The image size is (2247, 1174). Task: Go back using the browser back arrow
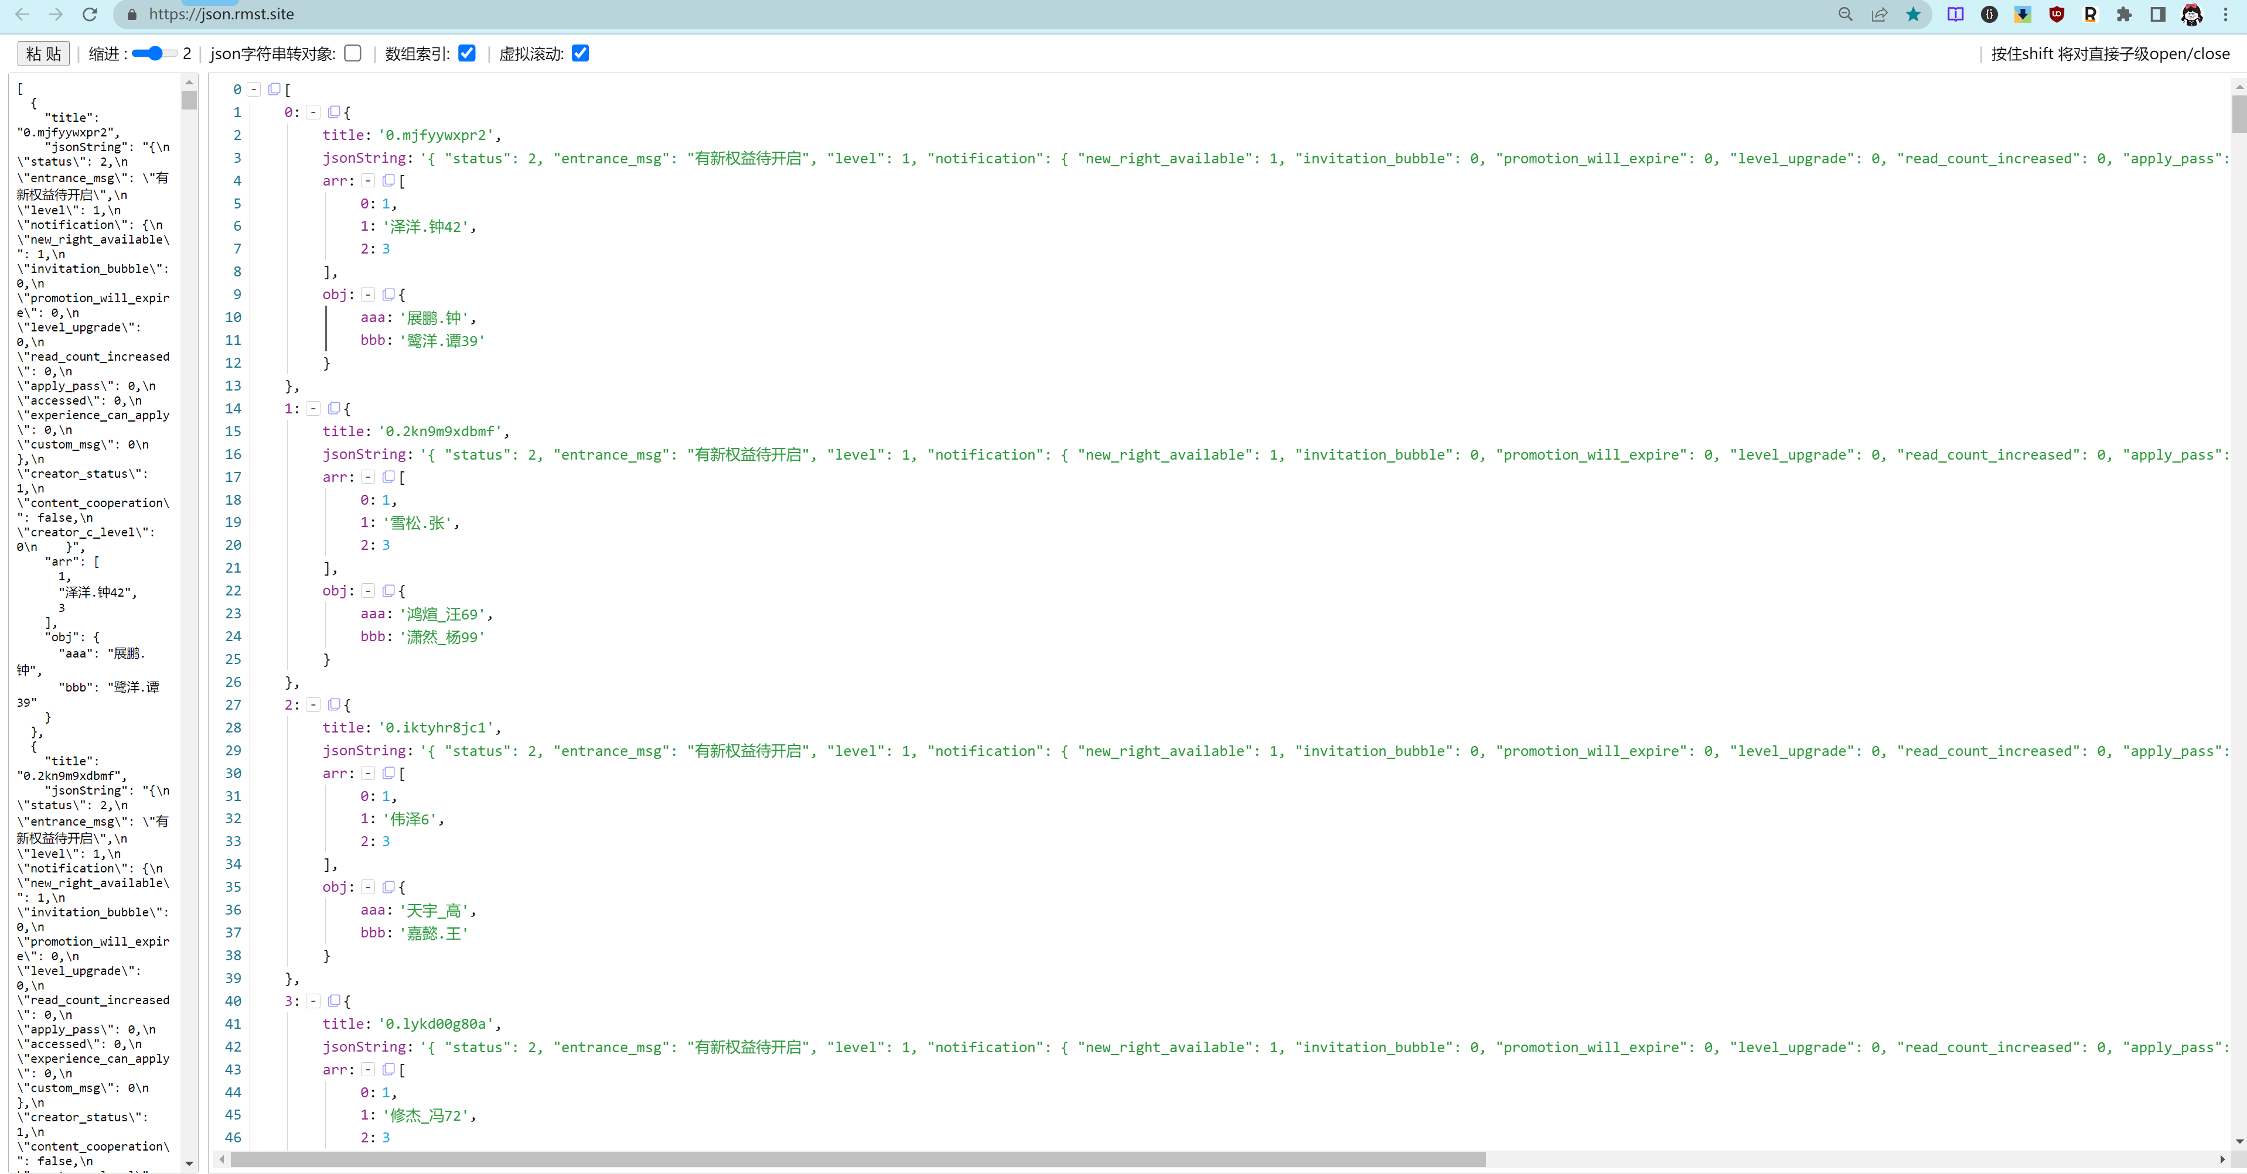(23, 14)
